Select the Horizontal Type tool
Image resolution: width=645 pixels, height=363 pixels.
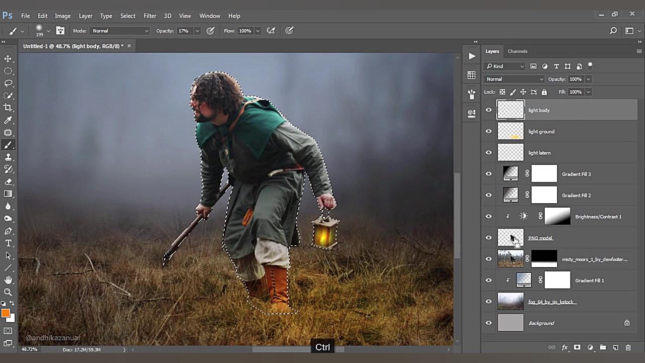pyautogui.click(x=8, y=244)
